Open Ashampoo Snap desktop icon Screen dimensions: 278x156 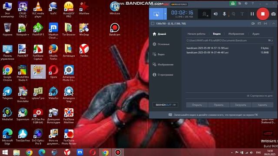[69, 94]
